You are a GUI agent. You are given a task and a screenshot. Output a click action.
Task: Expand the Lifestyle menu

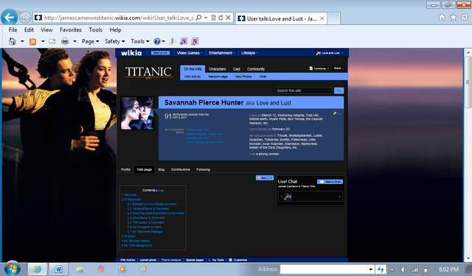tap(249, 53)
